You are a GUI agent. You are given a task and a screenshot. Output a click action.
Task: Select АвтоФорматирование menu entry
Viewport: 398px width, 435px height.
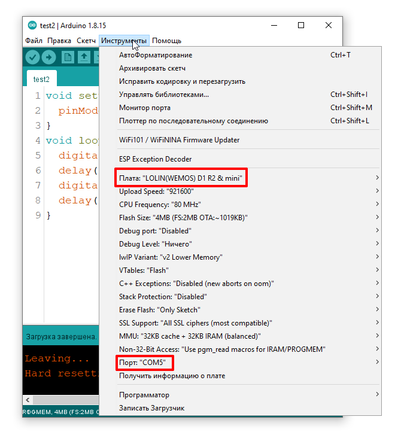(156, 55)
